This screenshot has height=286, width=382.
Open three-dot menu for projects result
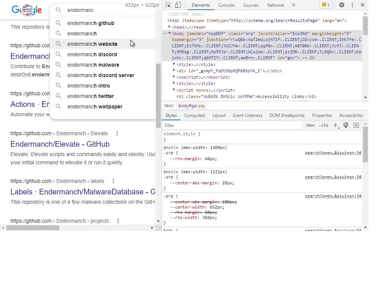coord(118,221)
